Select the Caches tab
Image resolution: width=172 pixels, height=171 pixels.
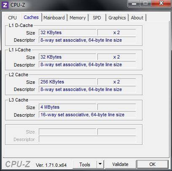(31, 17)
